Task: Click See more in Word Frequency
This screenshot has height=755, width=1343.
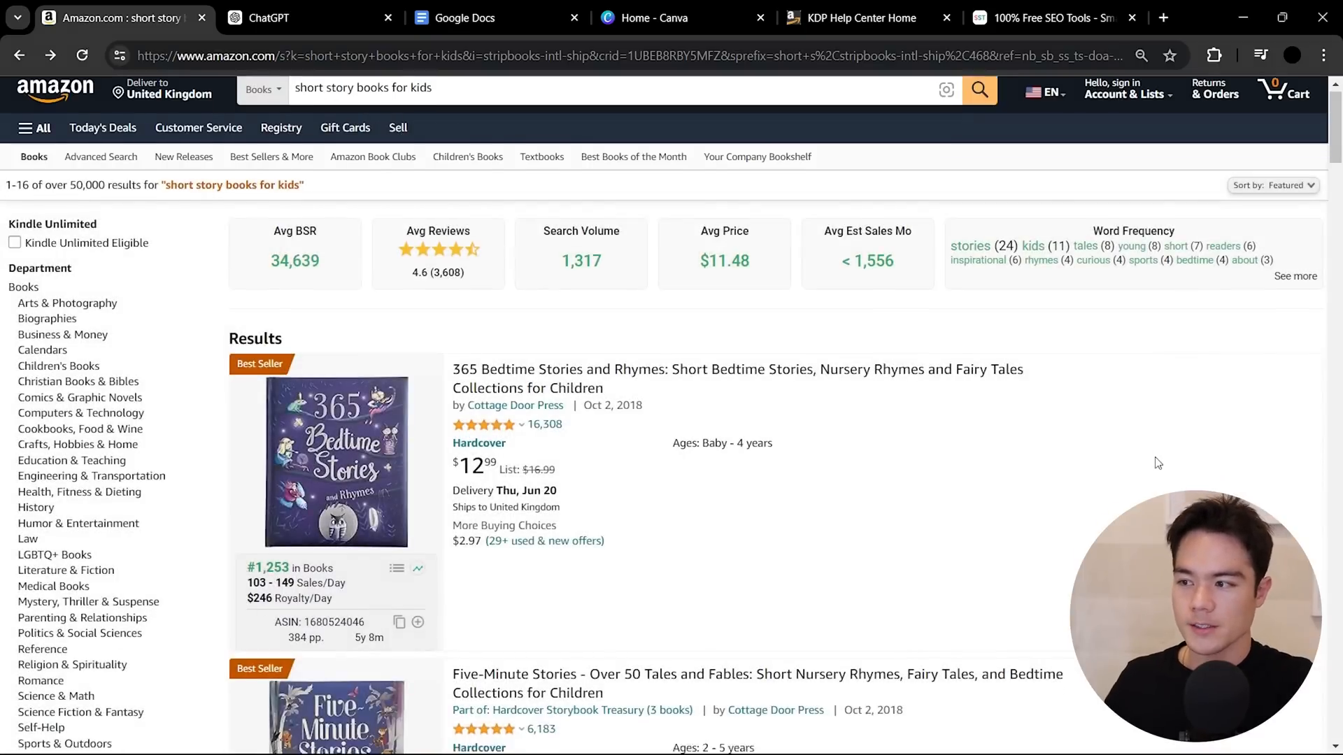Action: (x=1295, y=276)
